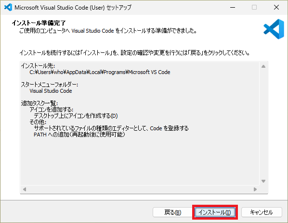Screen dimensions: 288x223
Task: Click the horizontal scrollbar track below summary
Action: (140, 189)
